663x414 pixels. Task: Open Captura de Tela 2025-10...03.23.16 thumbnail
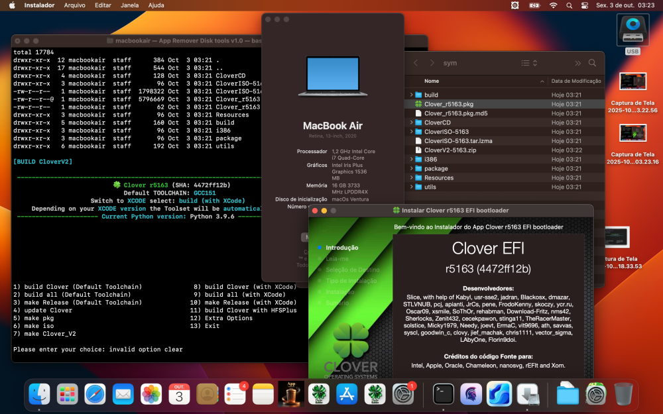[633, 133]
